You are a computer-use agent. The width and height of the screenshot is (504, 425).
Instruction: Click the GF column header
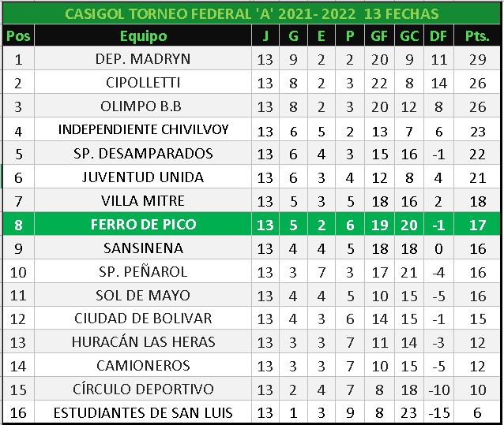pyautogui.click(x=380, y=35)
